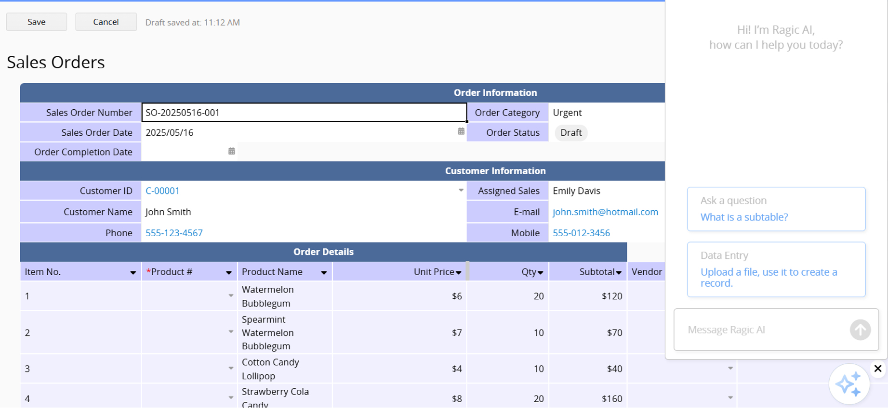The image size is (888, 409).
Task: Open the Order Completion Date calendar picker
Action: click(x=231, y=151)
